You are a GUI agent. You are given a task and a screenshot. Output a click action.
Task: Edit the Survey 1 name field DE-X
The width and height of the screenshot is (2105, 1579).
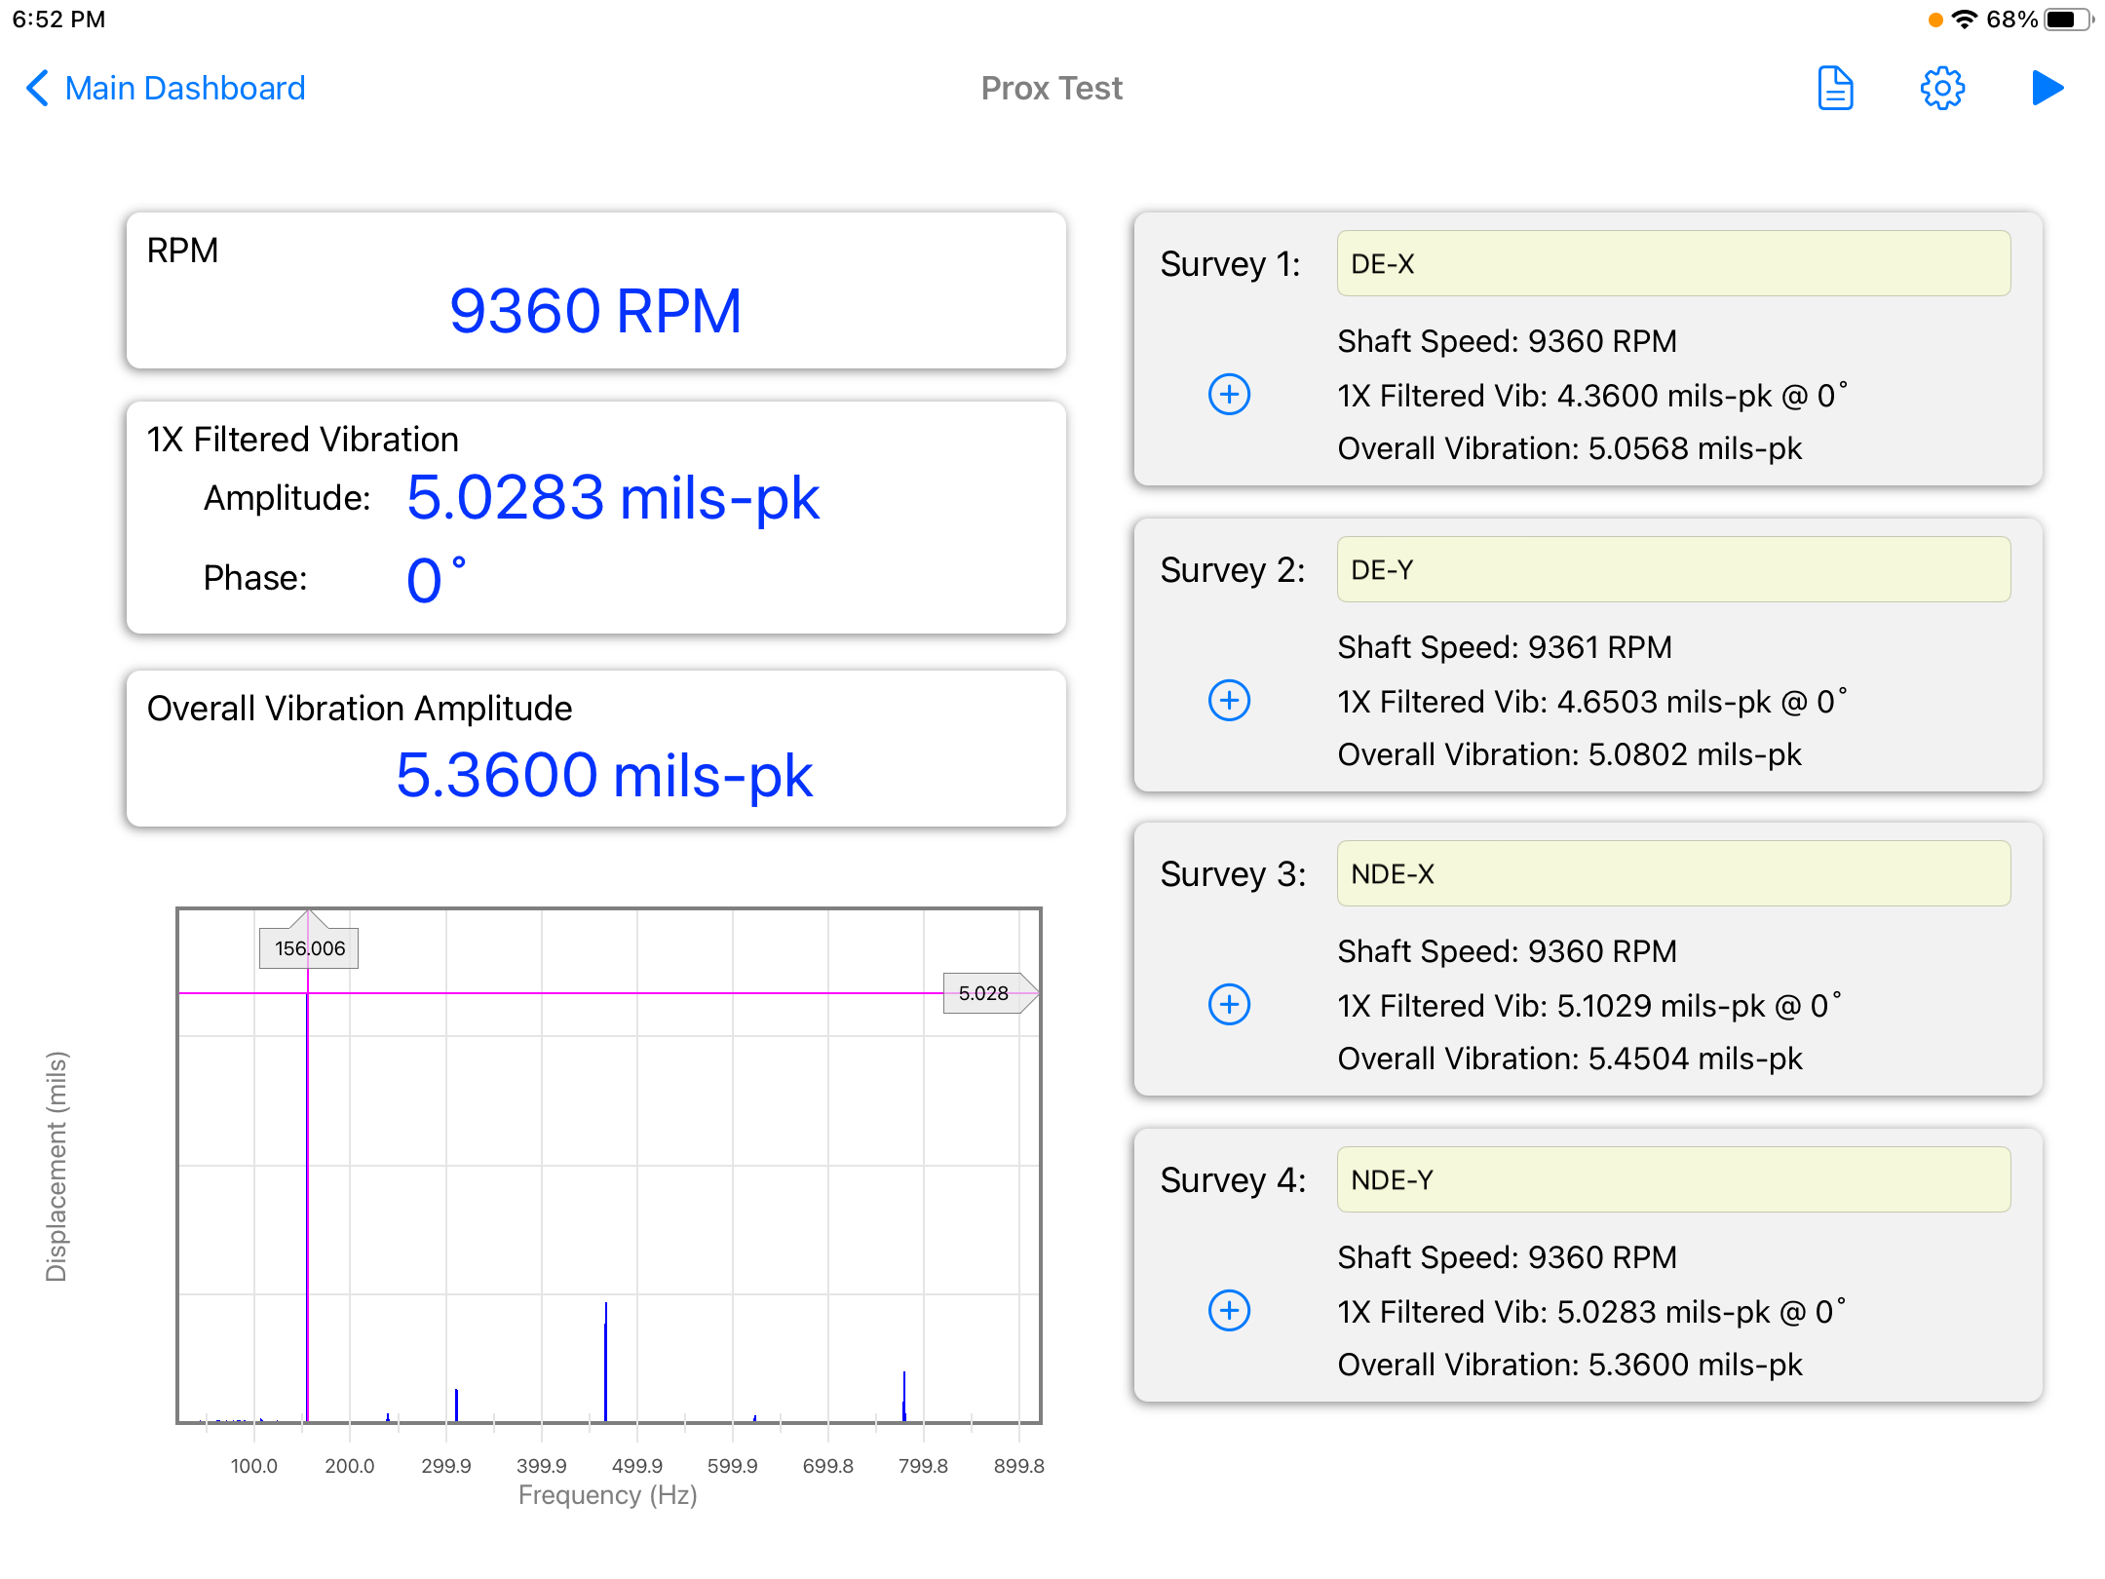pyautogui.click(x=1673, y=263)
